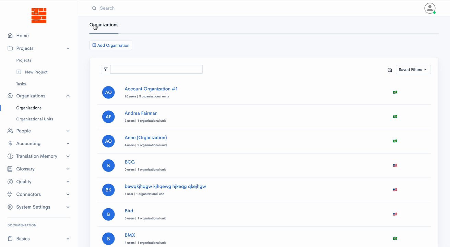The height and width of the screenshot is (247, 450).
Task: Click the Accounting dollar sign icon
Action: click(10, 144)
